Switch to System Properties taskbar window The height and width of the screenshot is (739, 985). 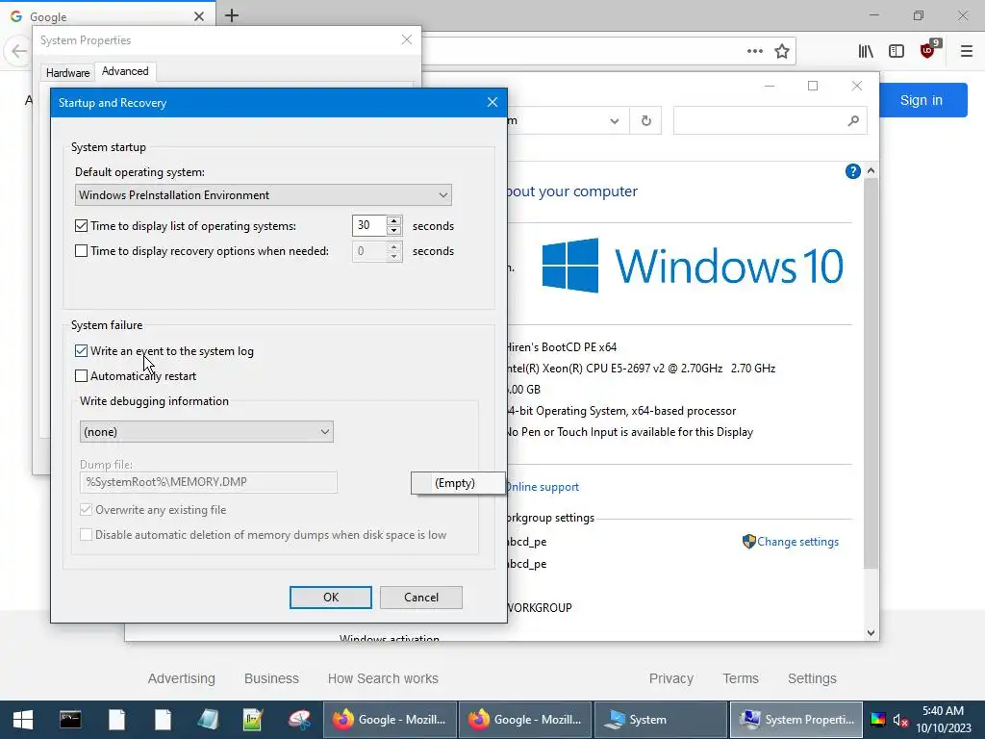coord(796,720)
